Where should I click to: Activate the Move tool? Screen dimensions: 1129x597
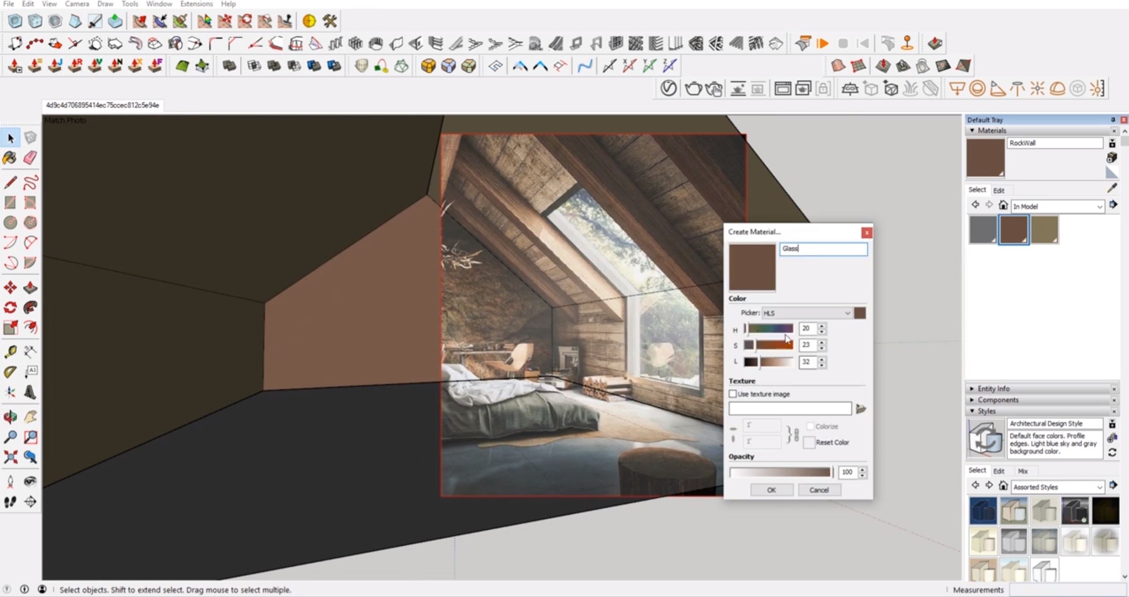click(x=10, y=288)
